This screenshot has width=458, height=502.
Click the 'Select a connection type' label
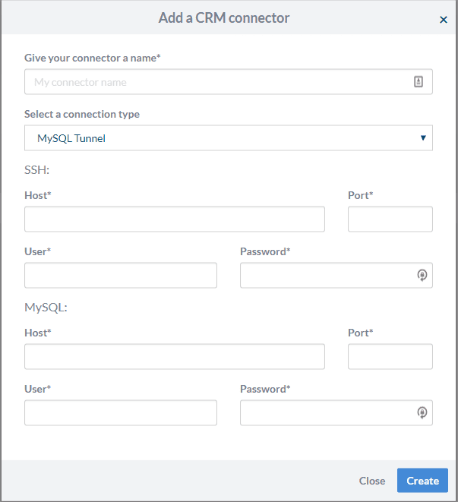coord(82,114)
